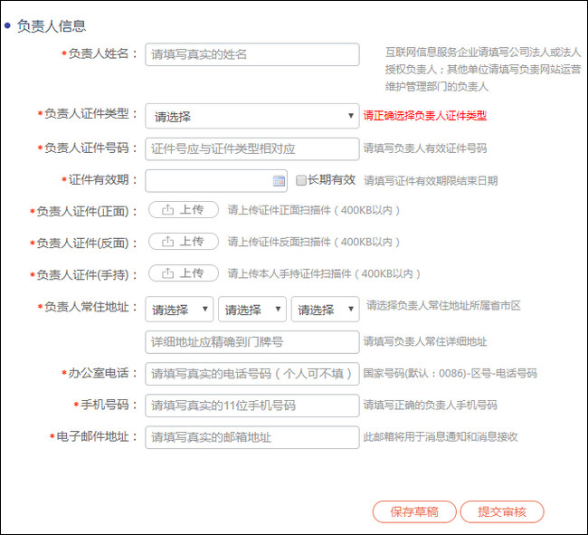The width and height of the screenshot is (588, 535).
Task: Click the hint 请上传证件反面扫描件（400KB以内）
Action: click(x=314, y=242)
